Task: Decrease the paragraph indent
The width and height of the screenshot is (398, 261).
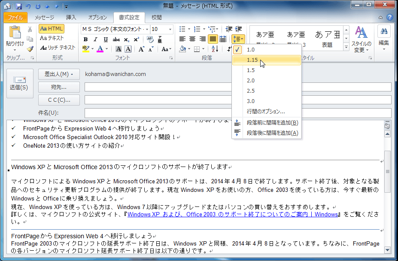Action: pos(229,29)
